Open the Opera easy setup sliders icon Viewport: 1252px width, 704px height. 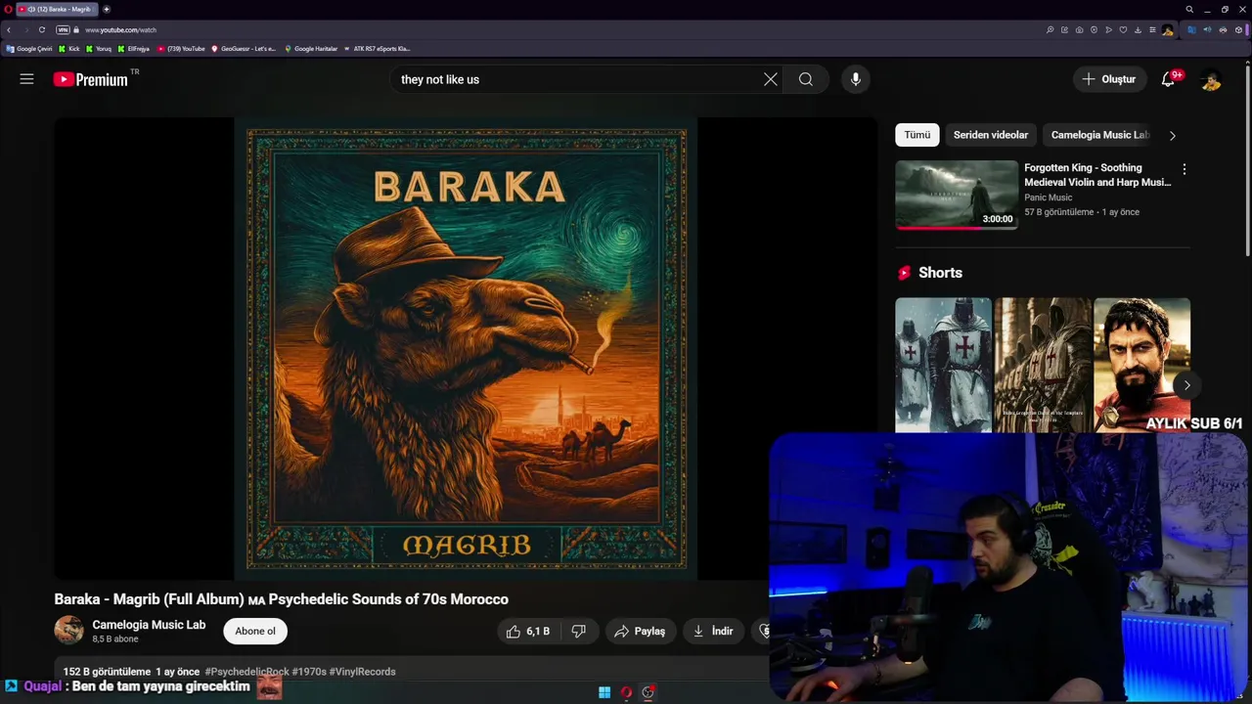1152,29
